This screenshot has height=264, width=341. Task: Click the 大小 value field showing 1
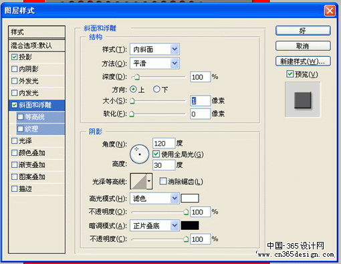pyautogui.click(x=200, y=101)
